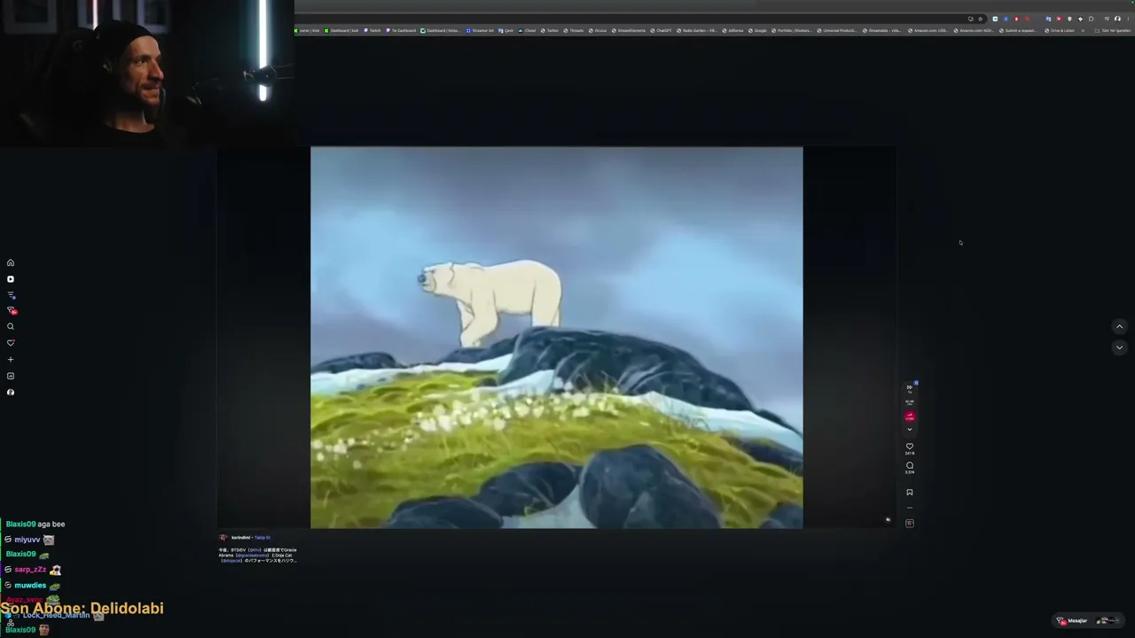Open the Submit a request bookmark

(1017, 31)
